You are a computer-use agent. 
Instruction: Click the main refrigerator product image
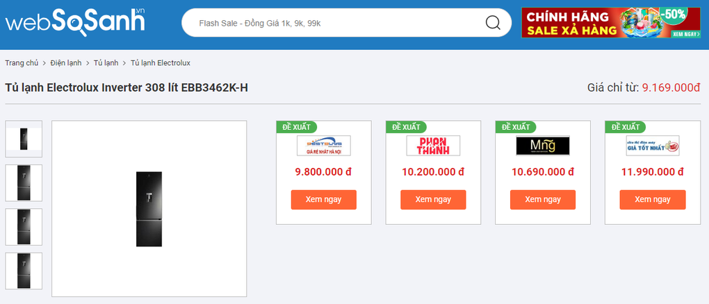tap(149, 209)
